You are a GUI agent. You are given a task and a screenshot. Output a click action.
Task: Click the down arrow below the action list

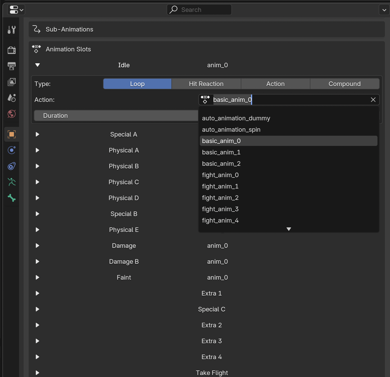pyautogui.click(x=289, y=229)
